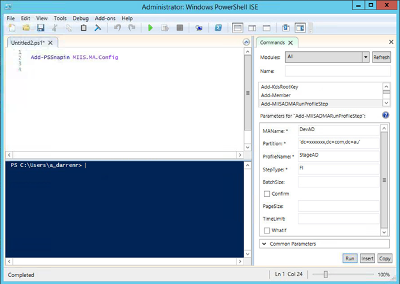Launch PowerShell console via blue toolbar icon
The height and width of the screenshot is (284, 400).
pyautogui.click(x=218, y=28)
